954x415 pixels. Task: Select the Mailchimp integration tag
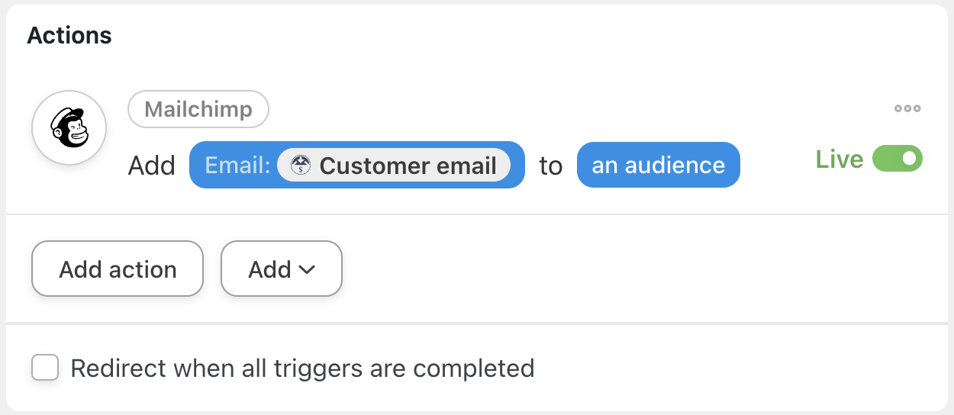[x=198, y=109]
